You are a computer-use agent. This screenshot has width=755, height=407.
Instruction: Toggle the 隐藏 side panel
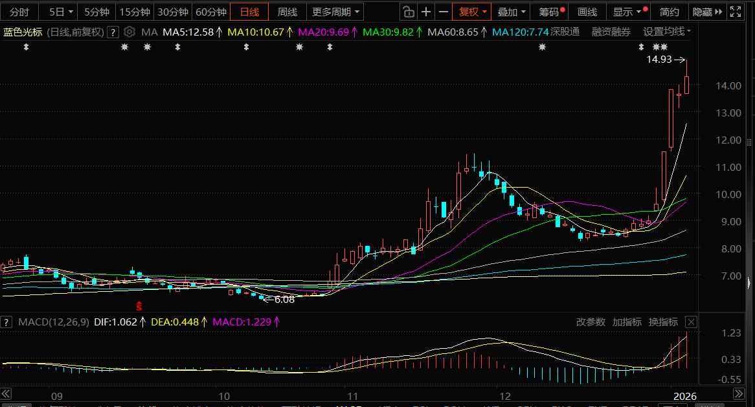(x=704, y=12)
